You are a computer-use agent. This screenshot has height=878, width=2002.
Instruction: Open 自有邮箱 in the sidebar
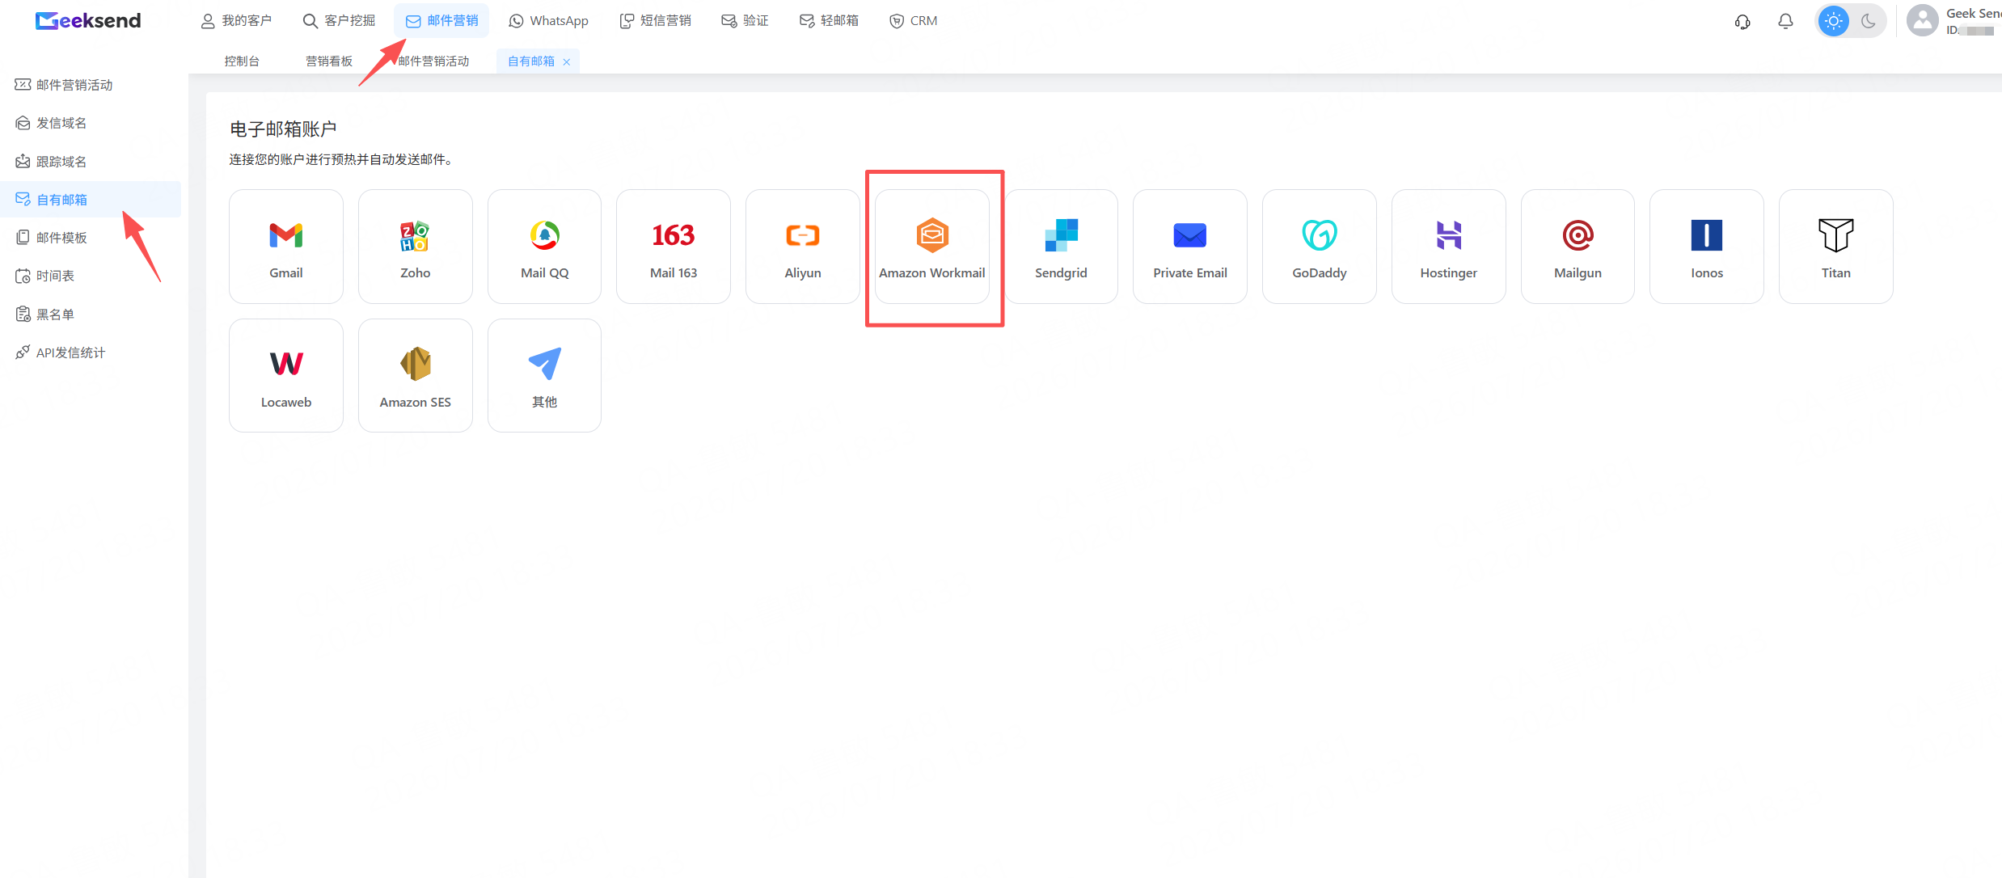pos(91,200)
